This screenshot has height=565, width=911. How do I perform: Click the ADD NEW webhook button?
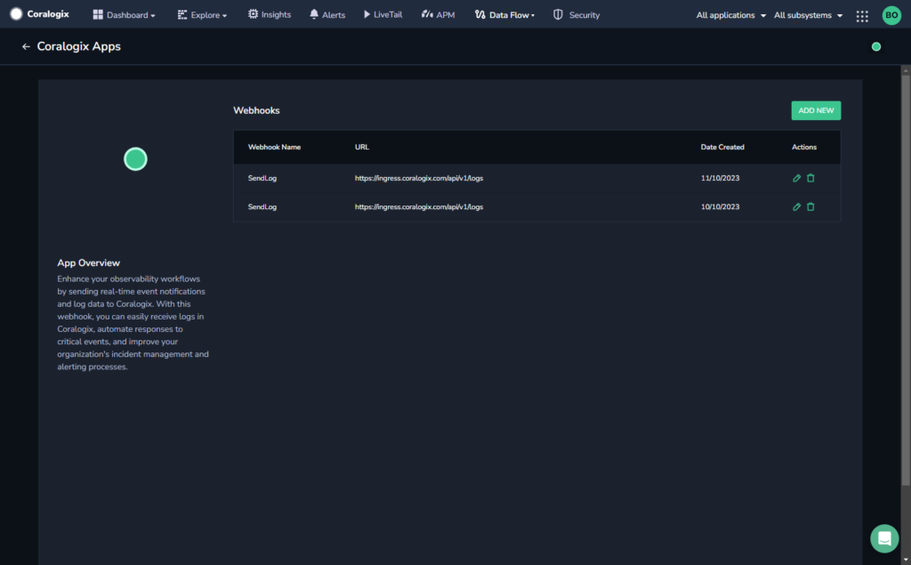[x=816, y=110]
